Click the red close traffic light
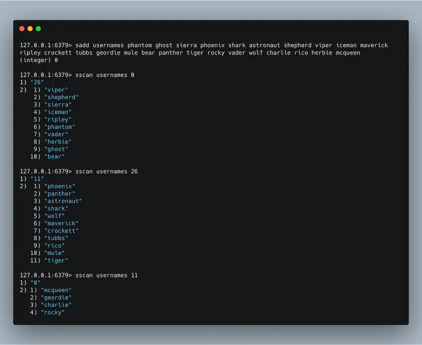The height and width of the screenshot is (345, 422). tap(22, 28)
